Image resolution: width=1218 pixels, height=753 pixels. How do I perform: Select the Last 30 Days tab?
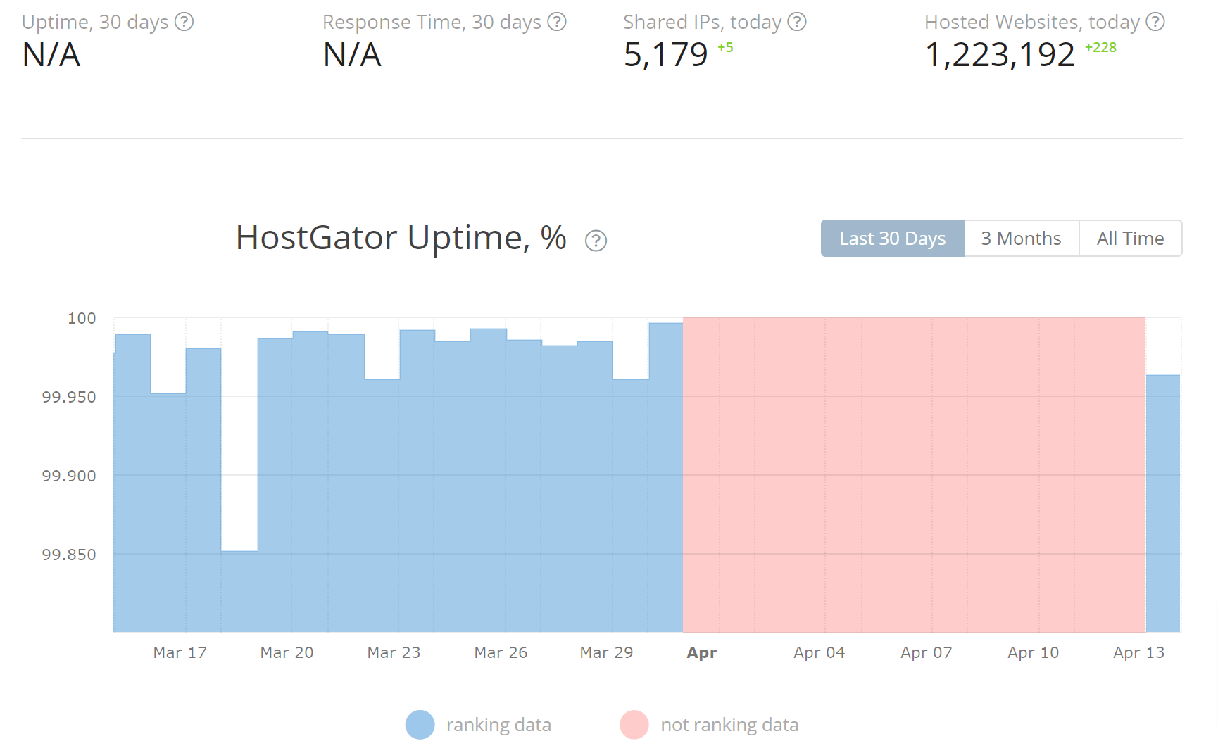893,239
